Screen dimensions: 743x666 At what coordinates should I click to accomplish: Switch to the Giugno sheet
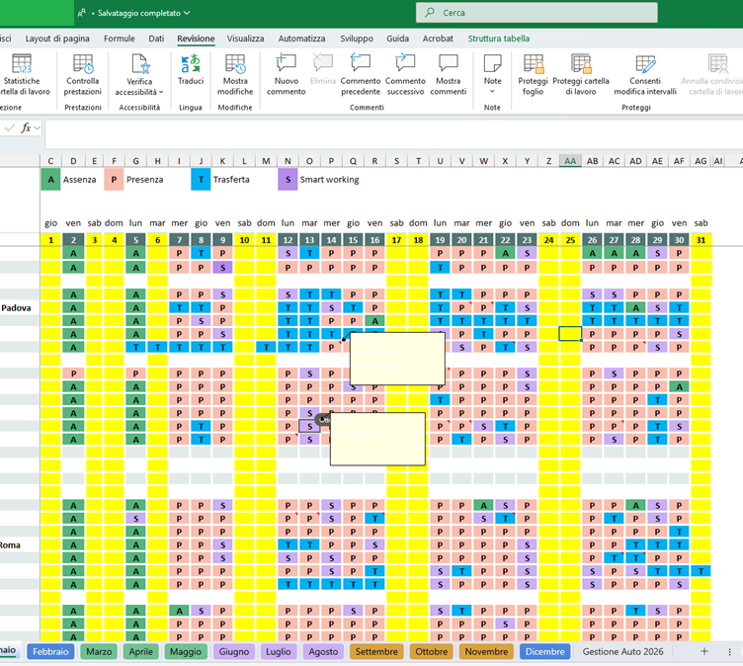pyautogui.click(x=234, y=651)
